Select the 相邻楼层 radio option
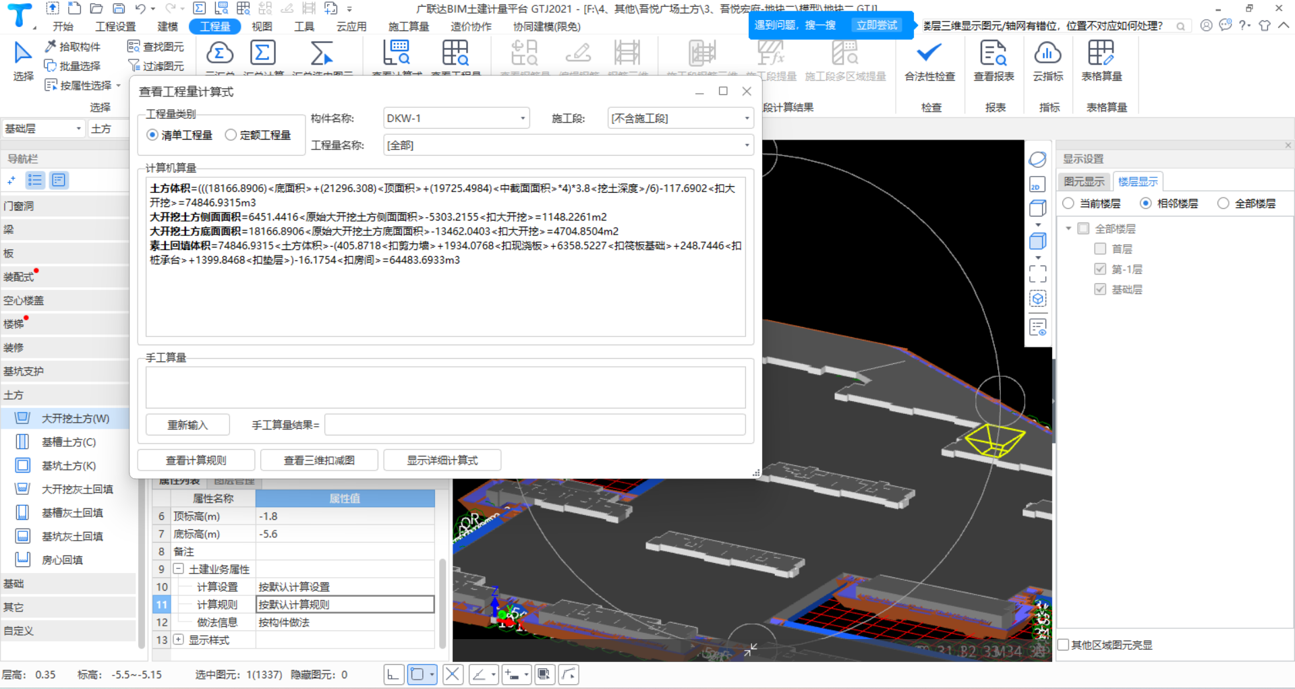 1146,204
